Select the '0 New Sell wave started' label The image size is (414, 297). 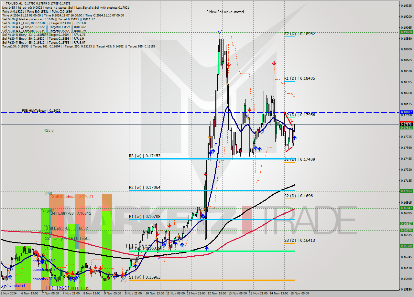pyautogui.click(x=225, y=12)
